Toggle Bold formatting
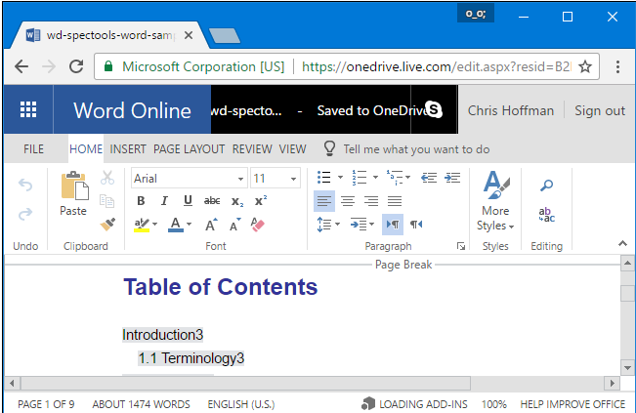Screen dimensions: 636x413 pyautogui.click(x=141, y=201)
